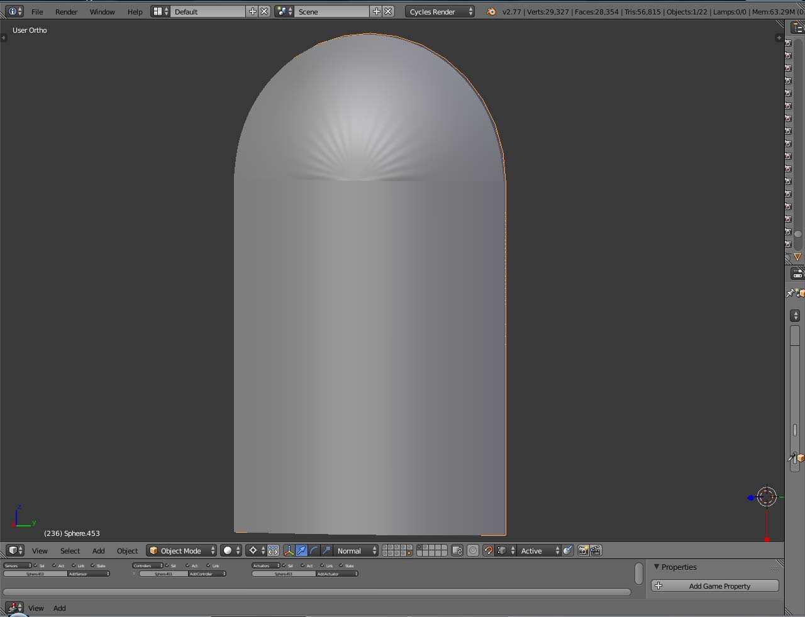This screenshot has height=617, width=805.
Task: Select the translate manipulator arrow icon
Action: (301, 550)
